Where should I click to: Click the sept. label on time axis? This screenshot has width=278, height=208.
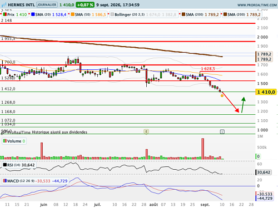click(205, 205)
